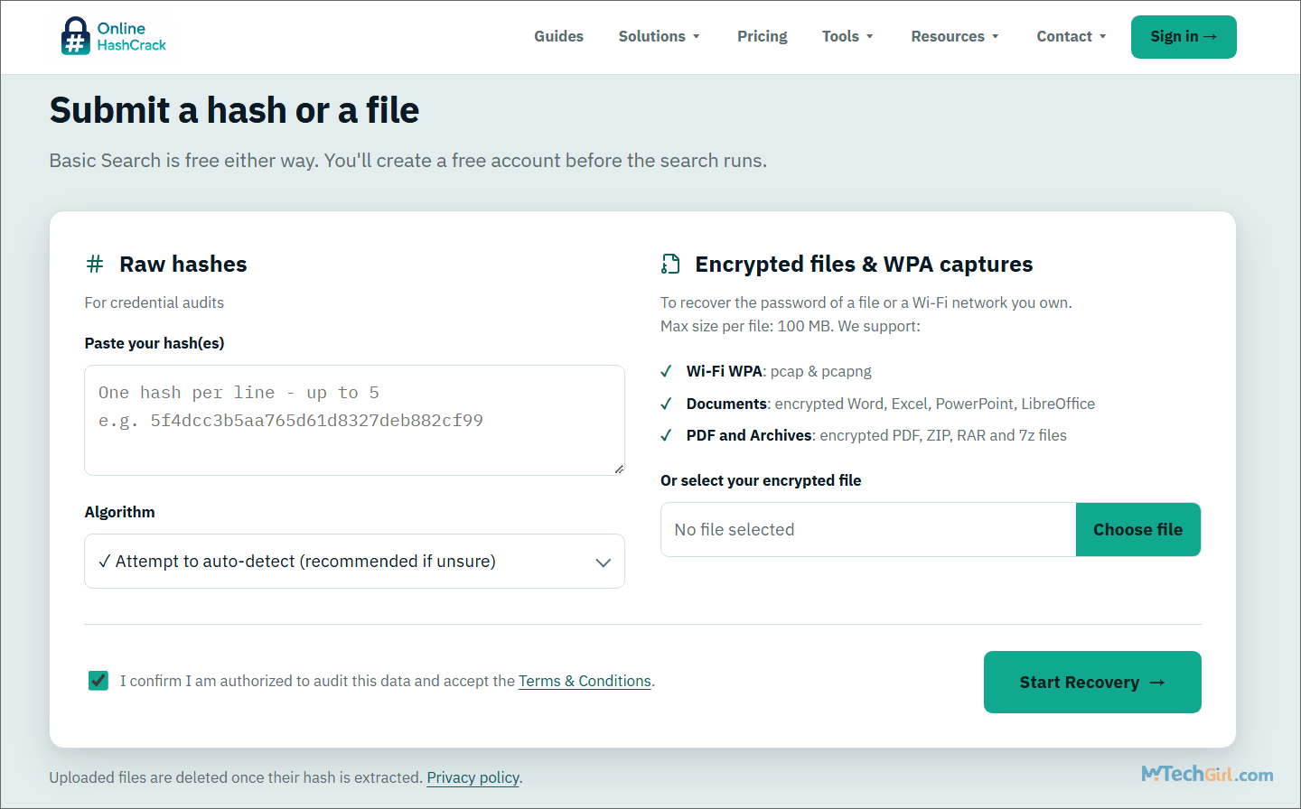
Task: Click the Online HashCrack brand name text
Action: coord(132,37)
